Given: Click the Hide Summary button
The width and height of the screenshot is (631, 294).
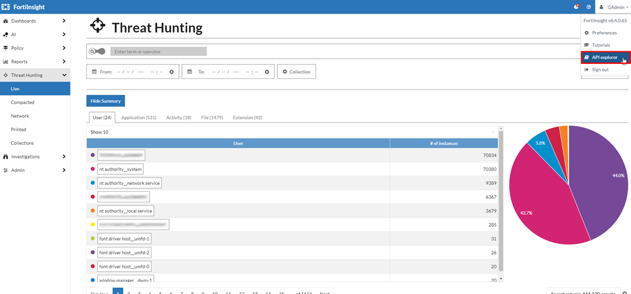Looking at the screenshot, I should coord(105,101).
